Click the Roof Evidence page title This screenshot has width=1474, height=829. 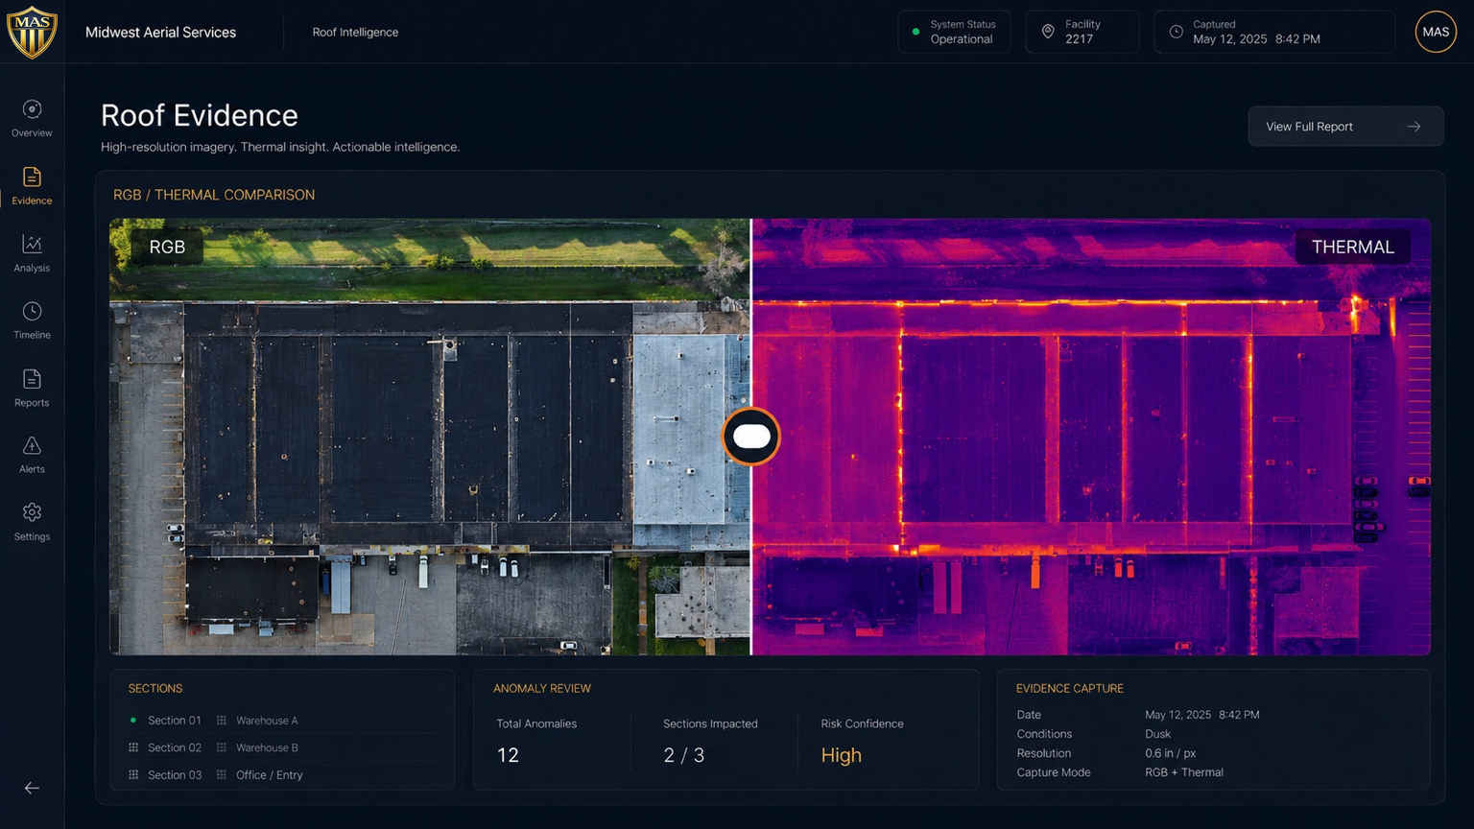coord(200,115)
